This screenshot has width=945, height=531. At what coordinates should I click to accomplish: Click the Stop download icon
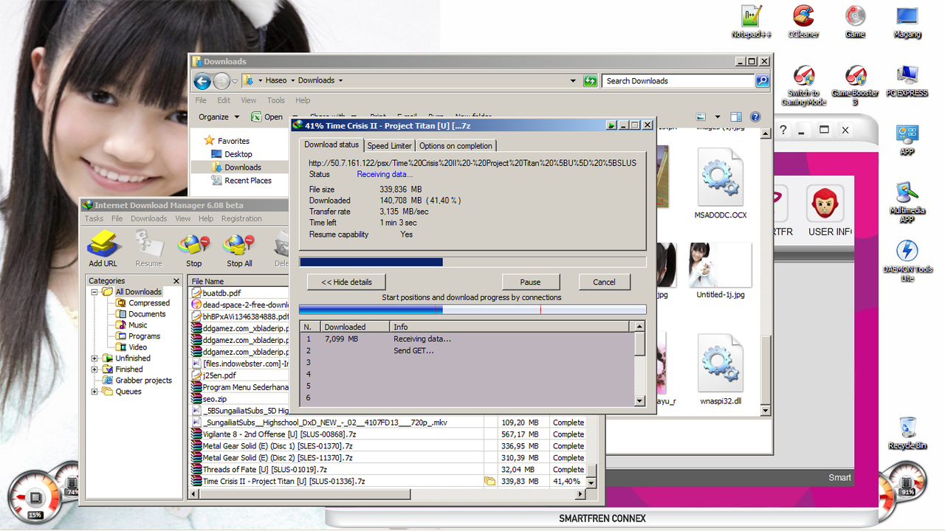coord(193,247)
